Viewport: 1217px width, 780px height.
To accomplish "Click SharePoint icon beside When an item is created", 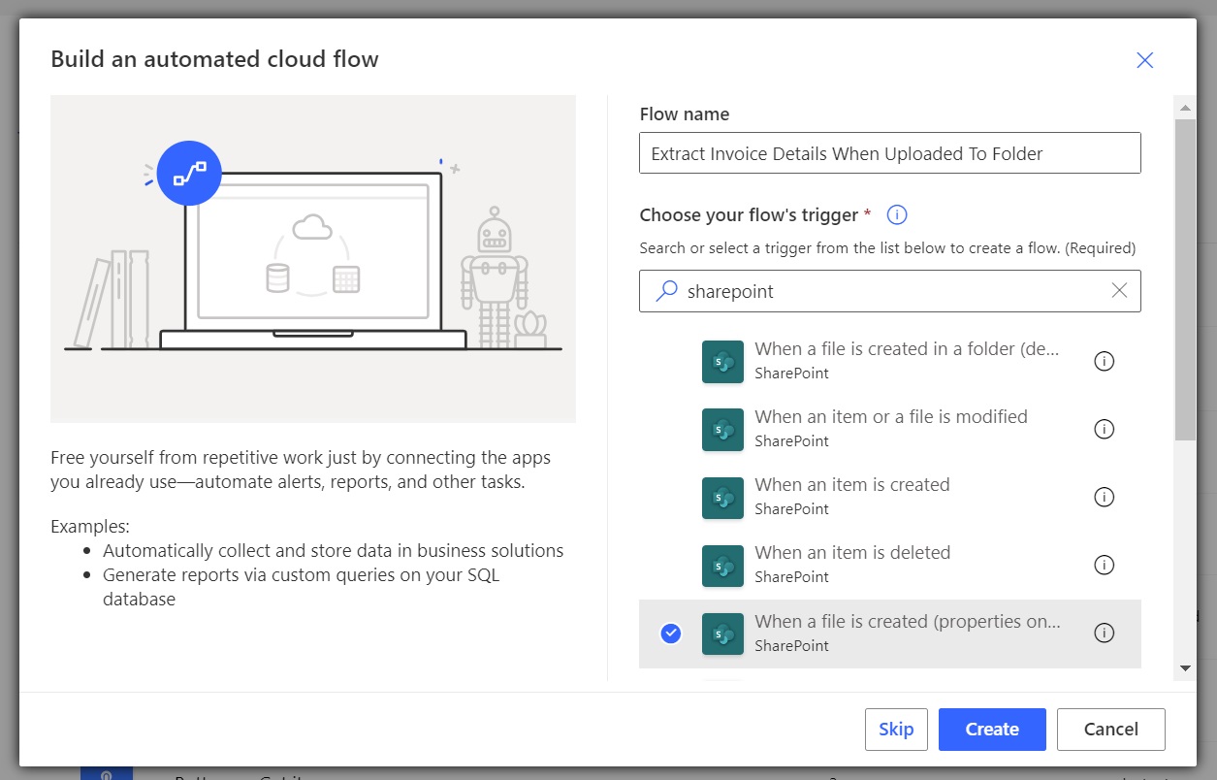I will click(722, 497).
